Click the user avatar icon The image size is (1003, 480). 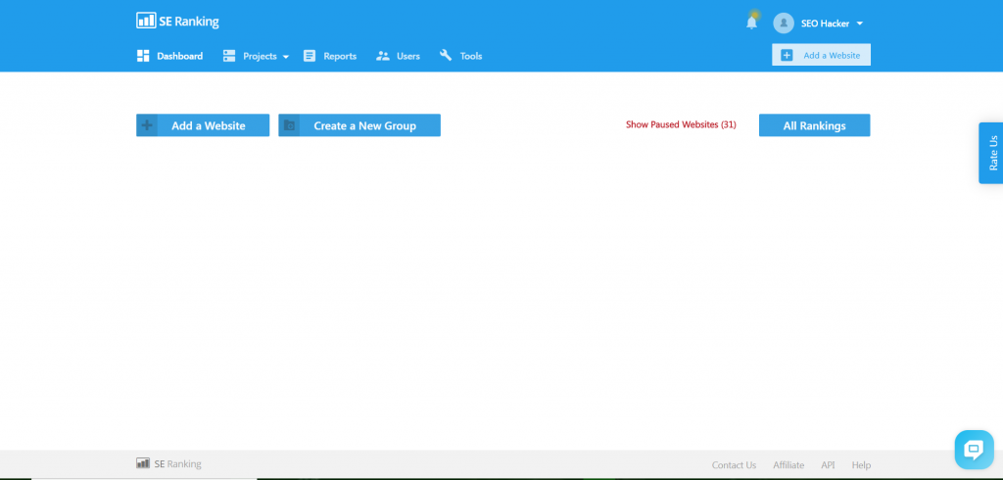[x=783, y=23]
